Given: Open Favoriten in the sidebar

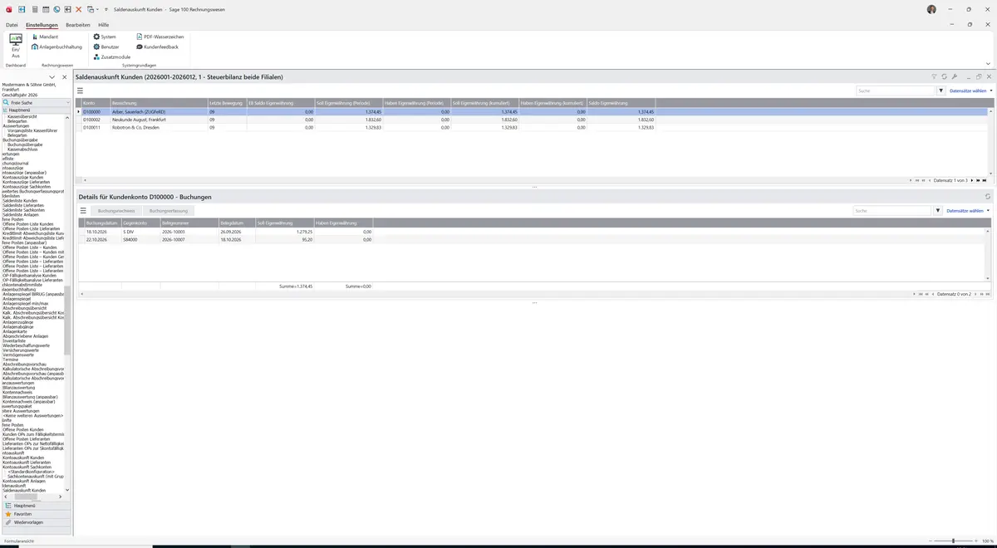Looking at the screenshot, I should click(x=36, y=514).
